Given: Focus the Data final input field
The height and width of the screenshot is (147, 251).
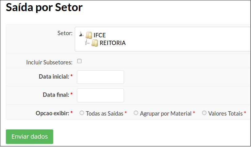Looking at the screenshot, I should pyautogui.click(x=100, y=96).
